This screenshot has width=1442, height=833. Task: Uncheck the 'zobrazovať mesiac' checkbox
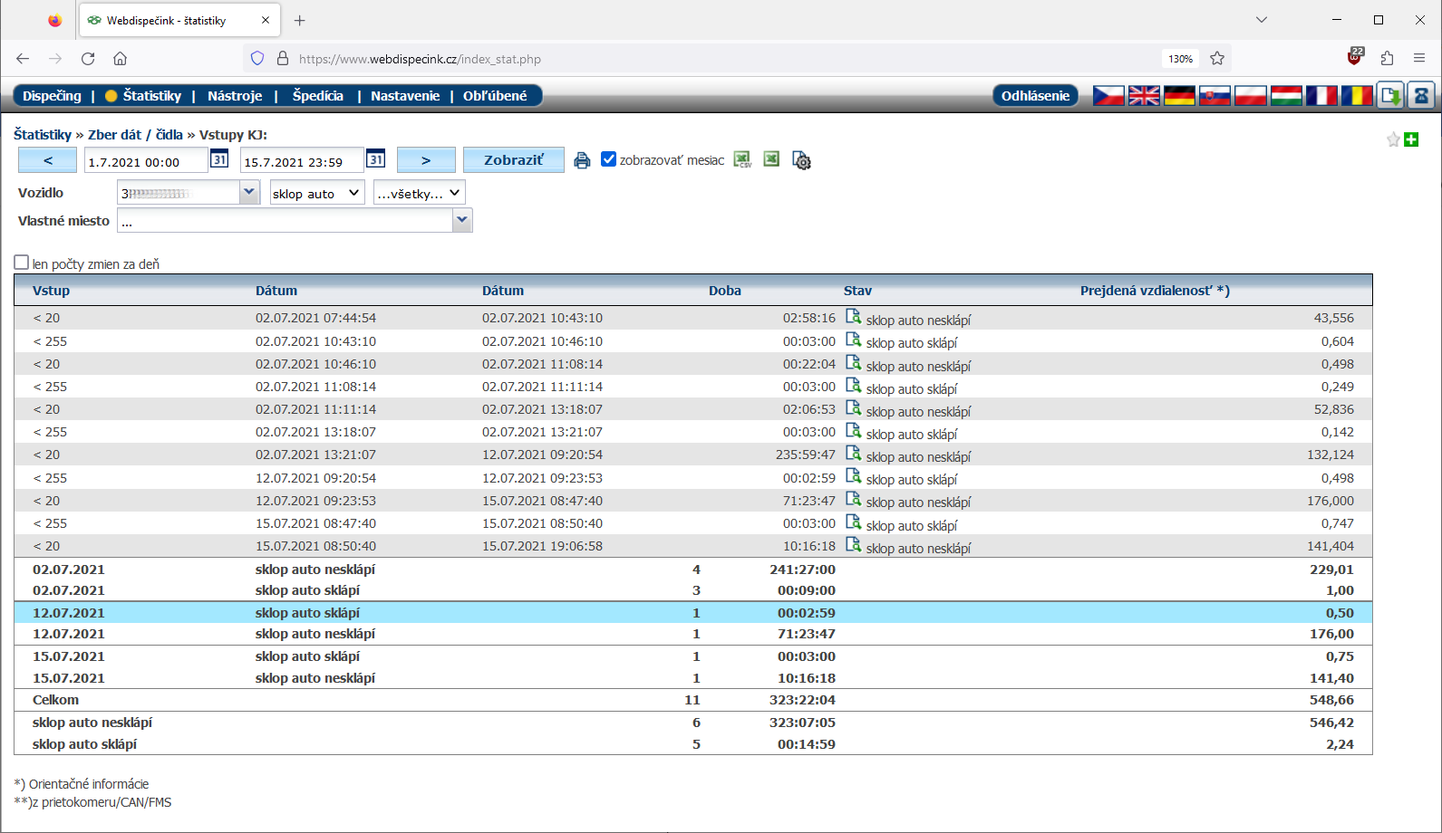609,159
